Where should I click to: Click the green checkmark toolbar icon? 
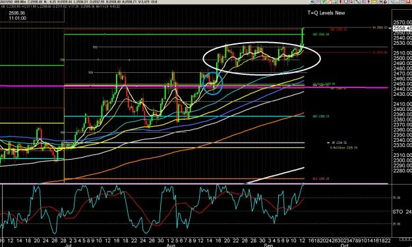coord(323,1)
